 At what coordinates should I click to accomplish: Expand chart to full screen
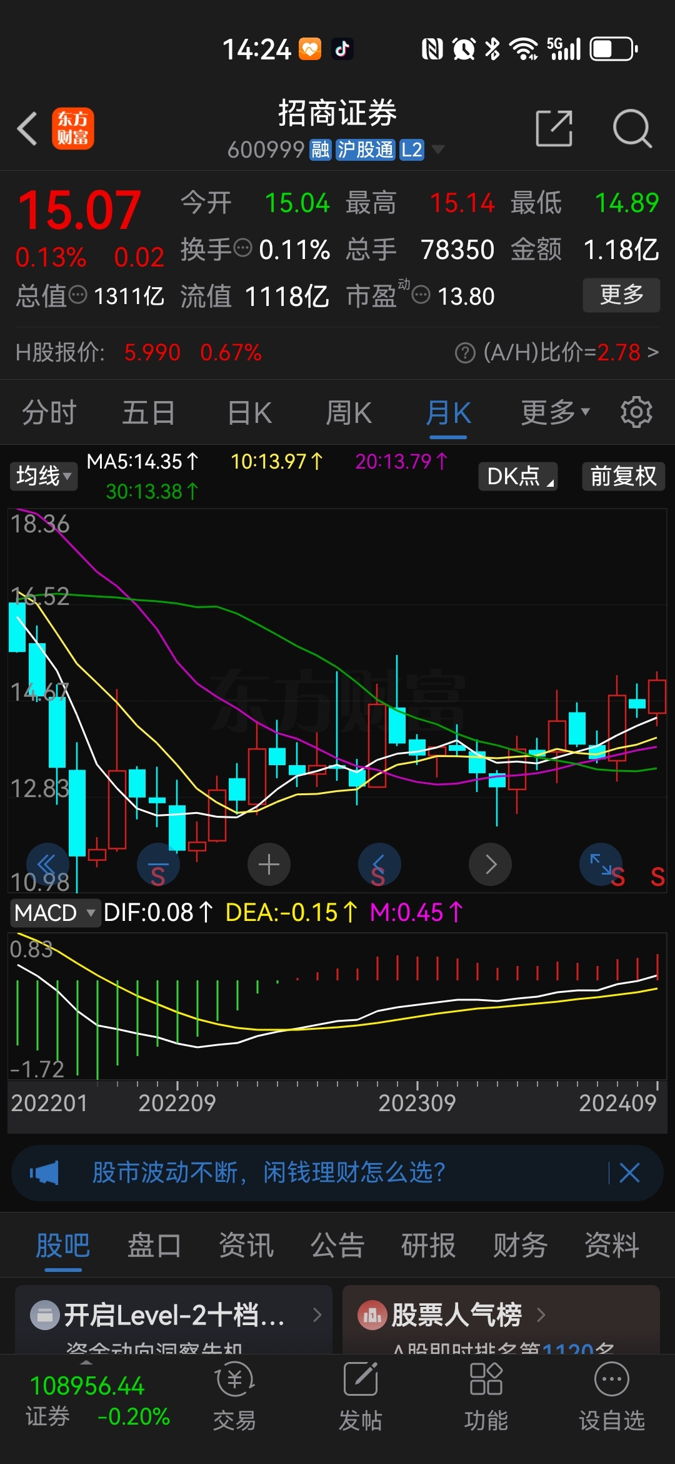tap(601, 864)
